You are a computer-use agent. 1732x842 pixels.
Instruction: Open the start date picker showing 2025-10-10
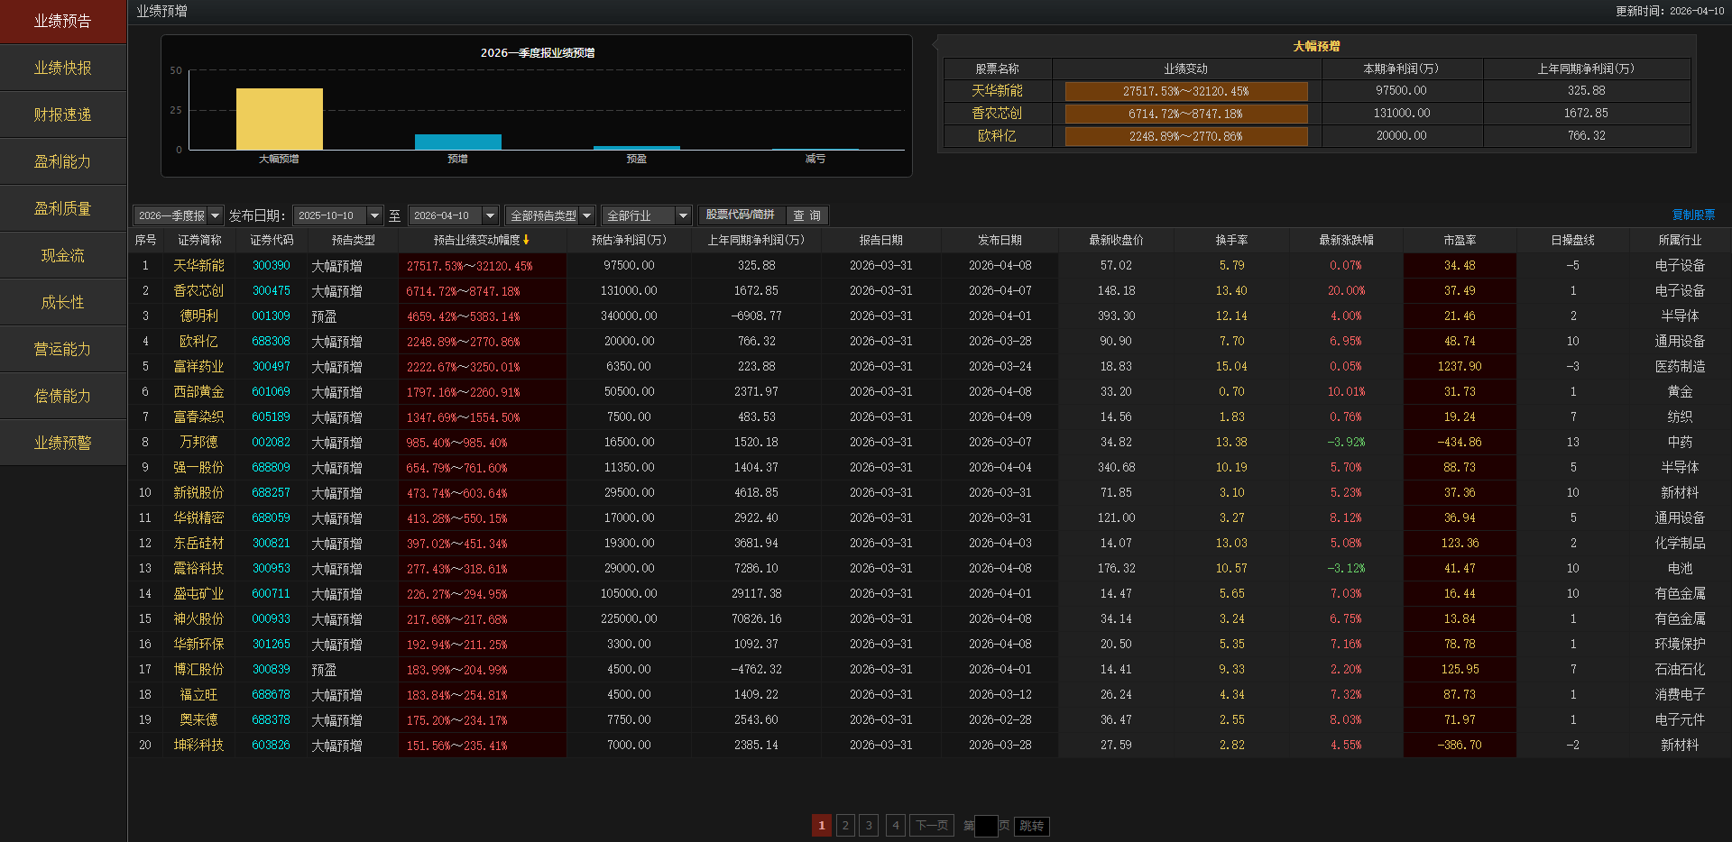[x=337, y=215]
